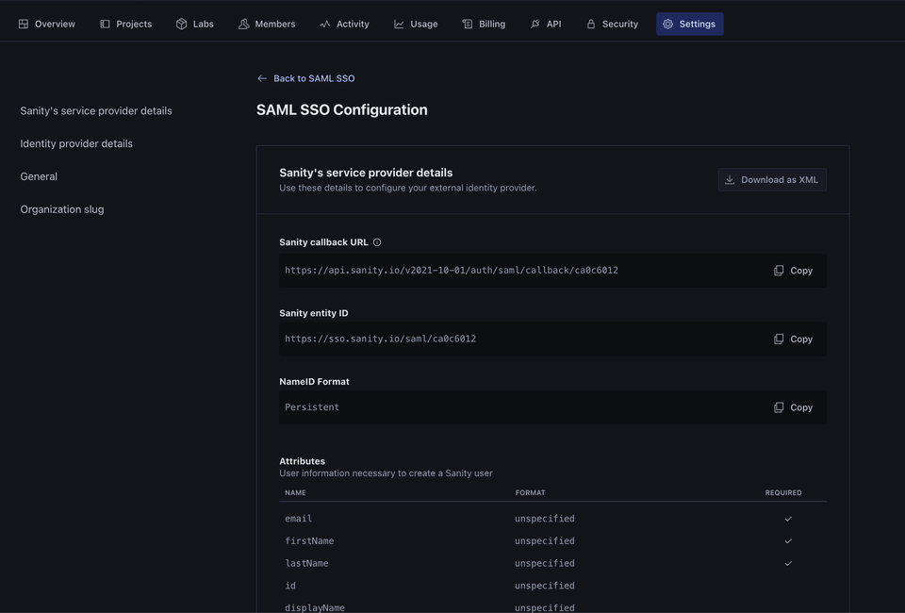The height and width of the screenshot is (613, 905).
Task: Click the Labs cube icon
Action: (181, 24)
